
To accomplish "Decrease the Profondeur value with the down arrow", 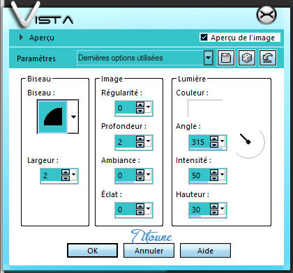I will click(x=140, y=145).
